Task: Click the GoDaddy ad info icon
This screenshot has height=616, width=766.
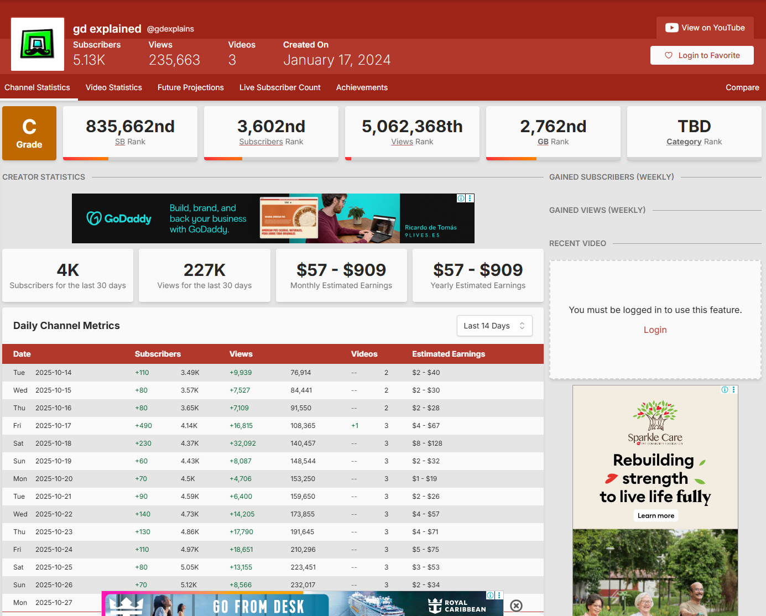Action: (461, 198)
